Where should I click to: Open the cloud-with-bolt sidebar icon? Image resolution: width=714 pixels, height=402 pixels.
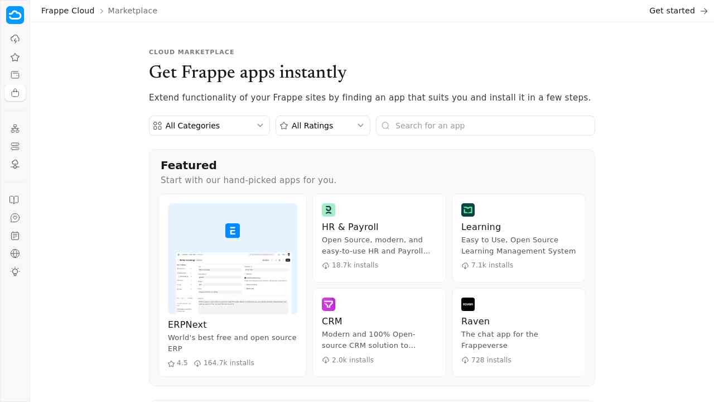[x=15, y=39]
